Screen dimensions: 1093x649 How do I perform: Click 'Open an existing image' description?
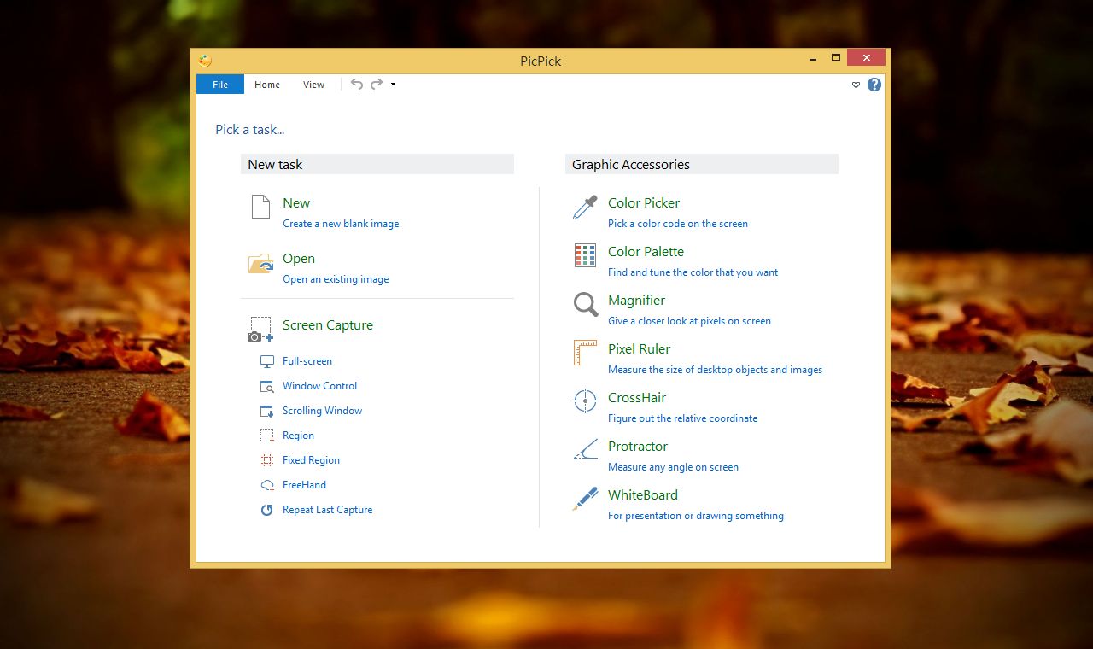coord(336,279)
